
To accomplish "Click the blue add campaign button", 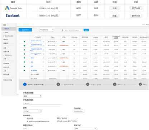I will coord(25,30).
